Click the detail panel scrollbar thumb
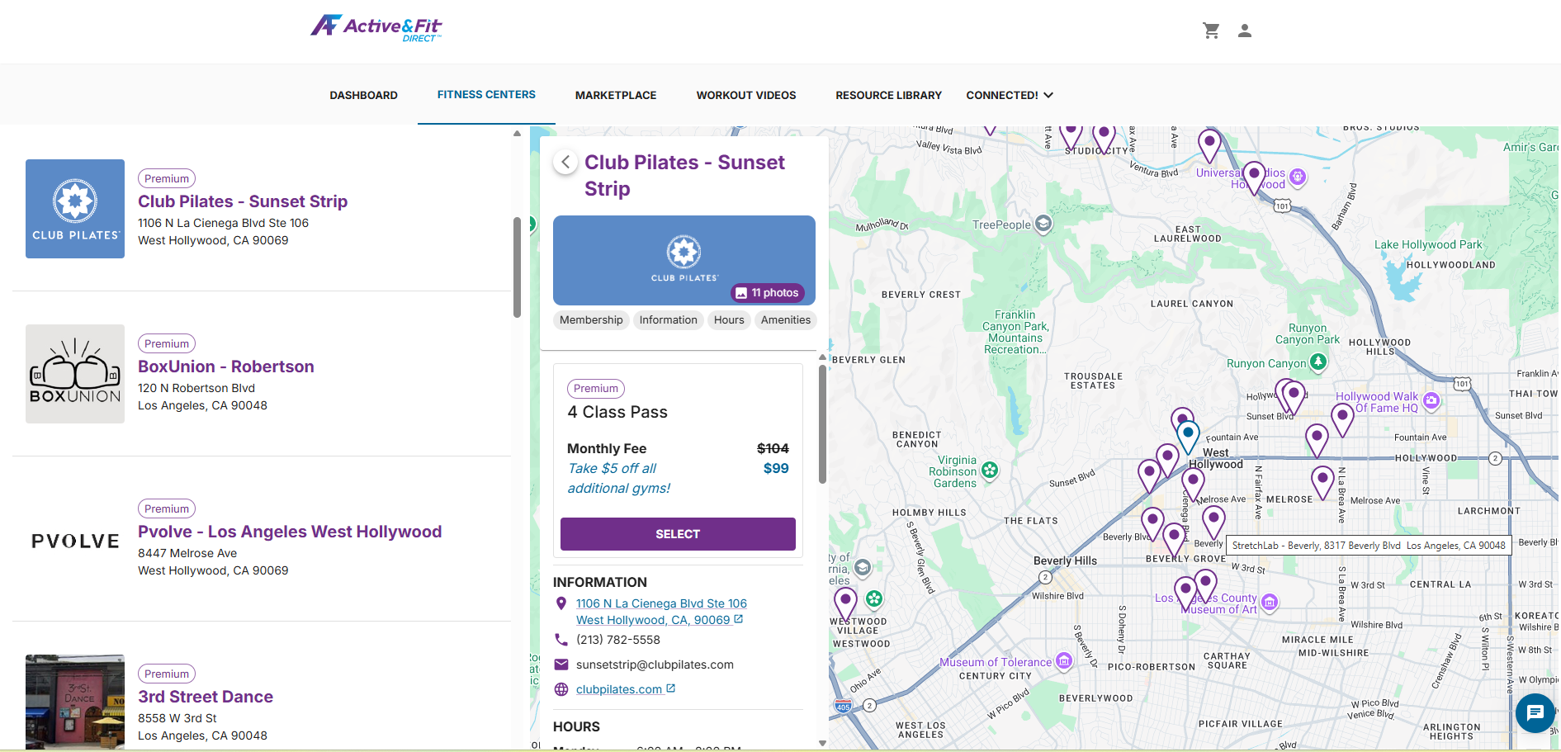The image size is (1561, 752). pyautogui.click(x=822, y=424)
